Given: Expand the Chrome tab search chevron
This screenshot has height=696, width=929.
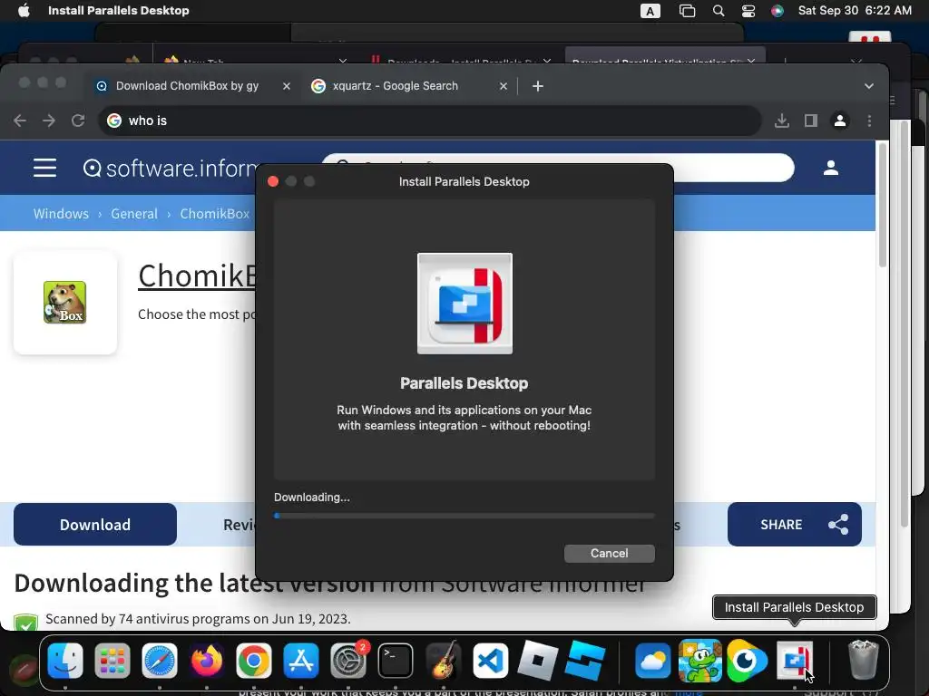Looking at the screenshot, I should (868, 86).
